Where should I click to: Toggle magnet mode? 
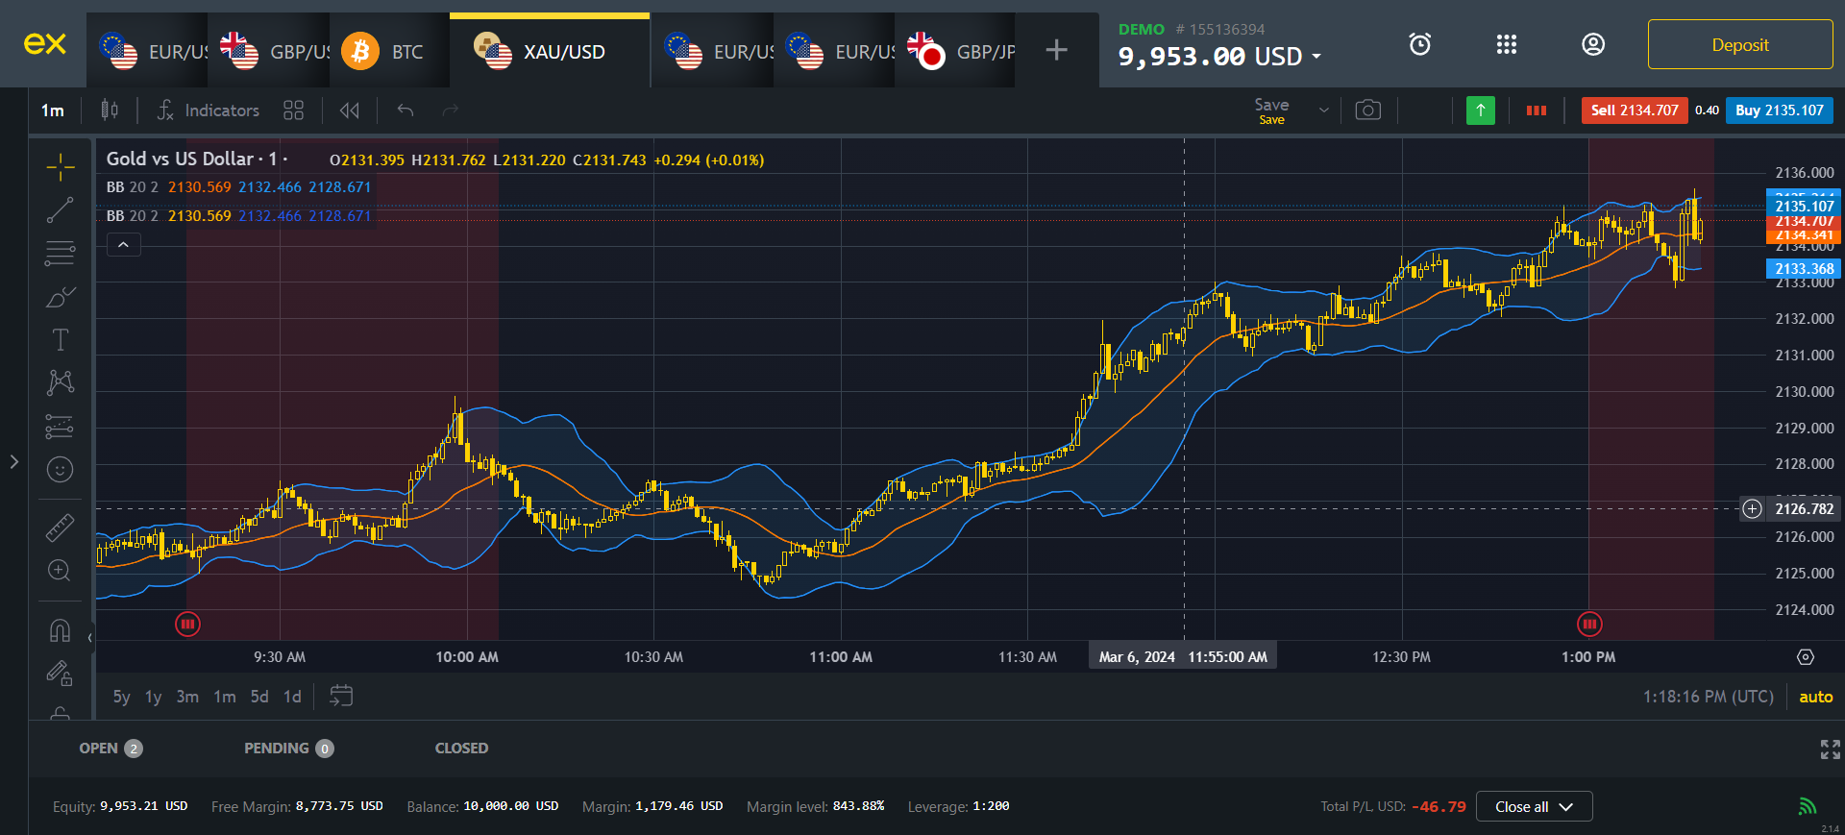click(60, 630)
